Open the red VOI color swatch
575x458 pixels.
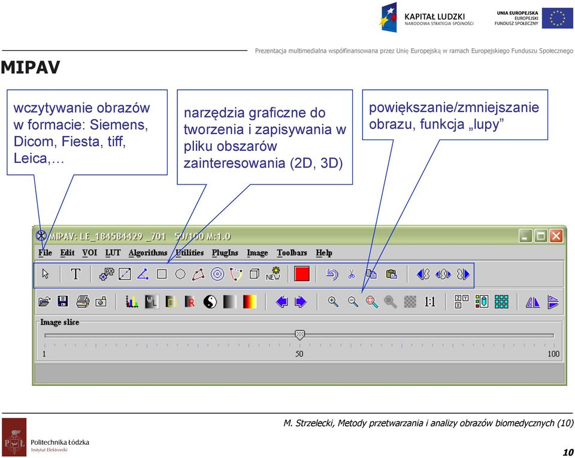click(302, 274)
